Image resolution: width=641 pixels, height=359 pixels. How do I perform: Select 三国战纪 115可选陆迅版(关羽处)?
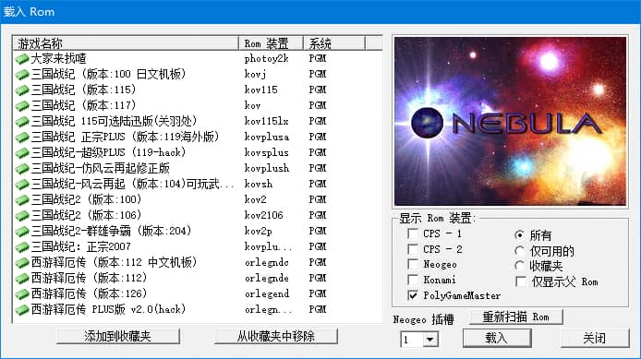(114, 121)
